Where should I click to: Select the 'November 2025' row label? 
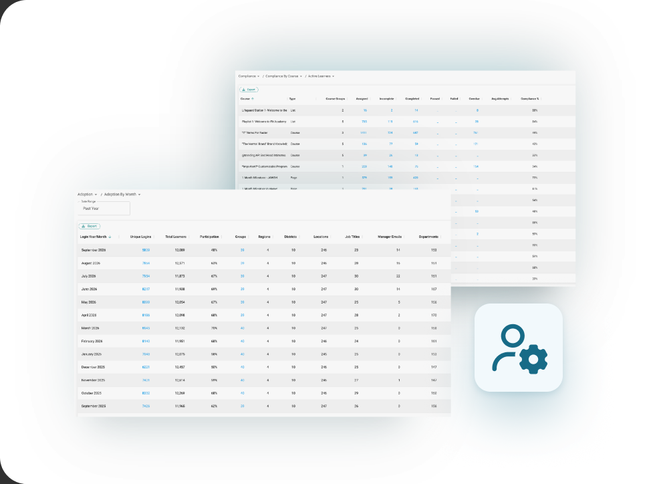(93, 380)
